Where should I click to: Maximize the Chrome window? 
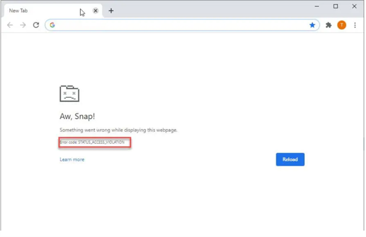tap(336, 6)
